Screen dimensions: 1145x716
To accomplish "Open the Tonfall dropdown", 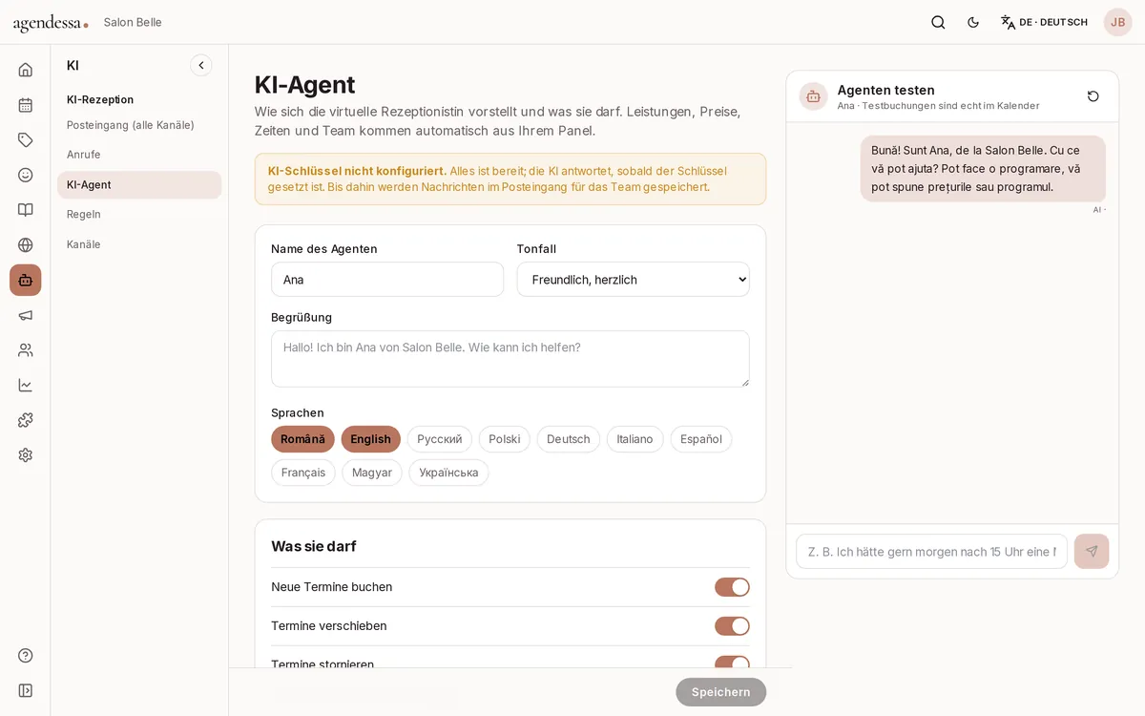I will [634, 280].
